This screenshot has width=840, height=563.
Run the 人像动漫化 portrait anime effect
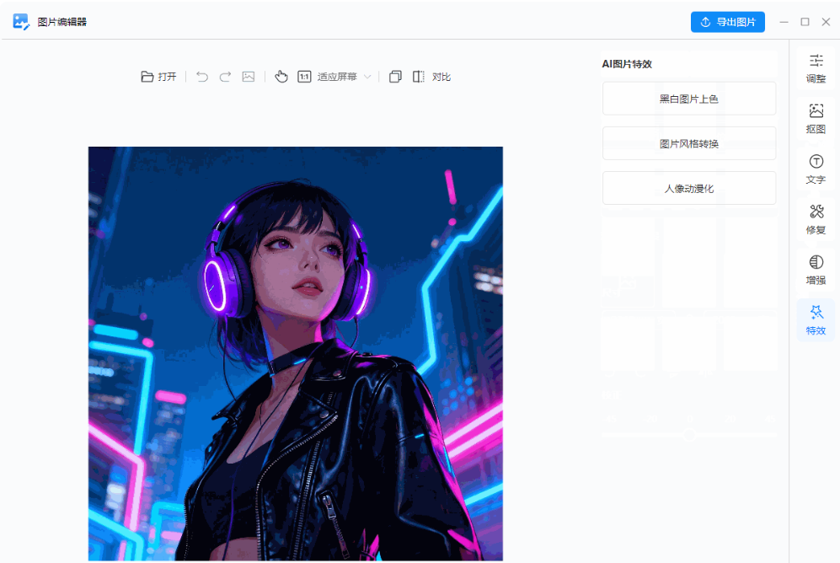click(x=688, y=187)
